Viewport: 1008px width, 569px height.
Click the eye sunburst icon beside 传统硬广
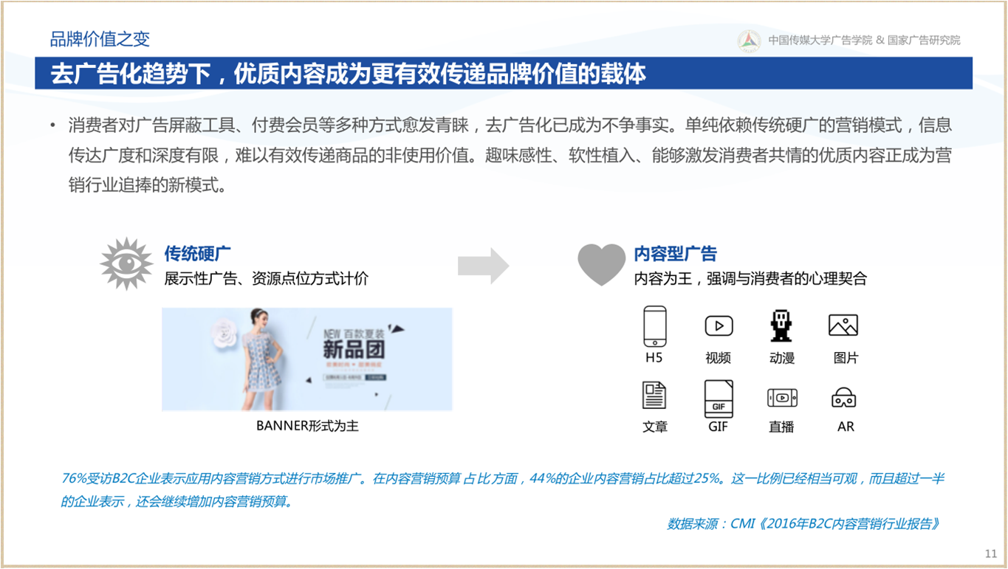(x=126, y=263)
